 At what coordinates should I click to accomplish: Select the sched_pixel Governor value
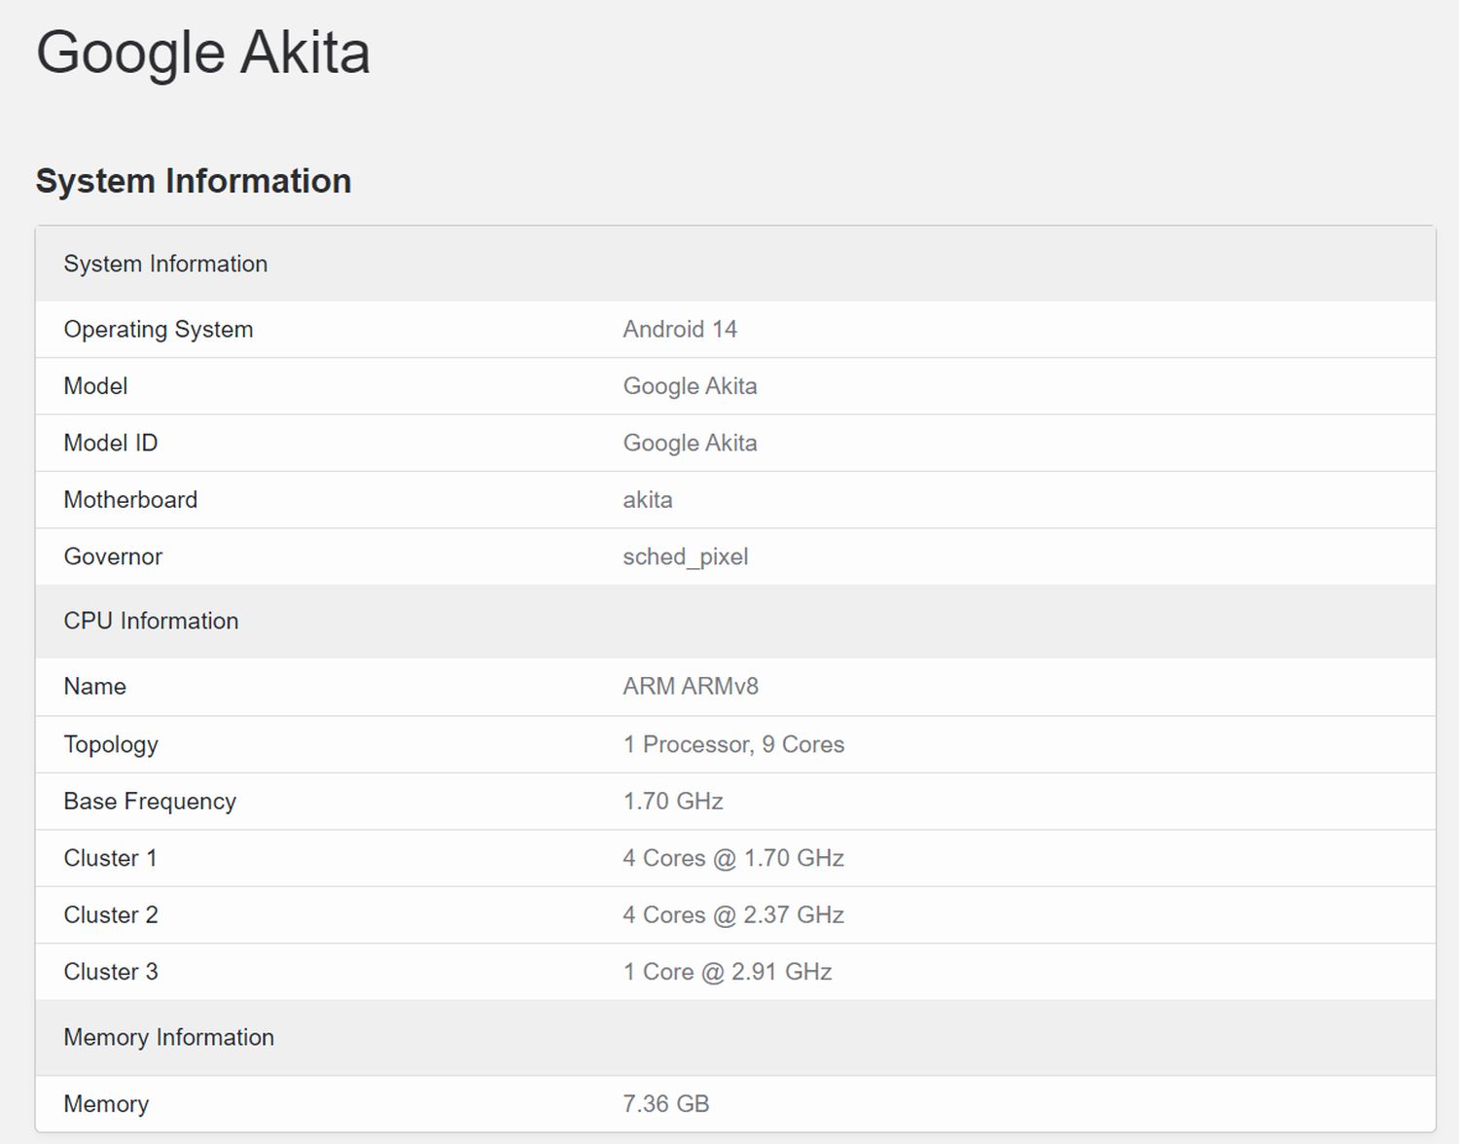685,556
